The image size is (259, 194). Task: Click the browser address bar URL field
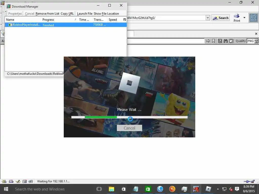166,18
